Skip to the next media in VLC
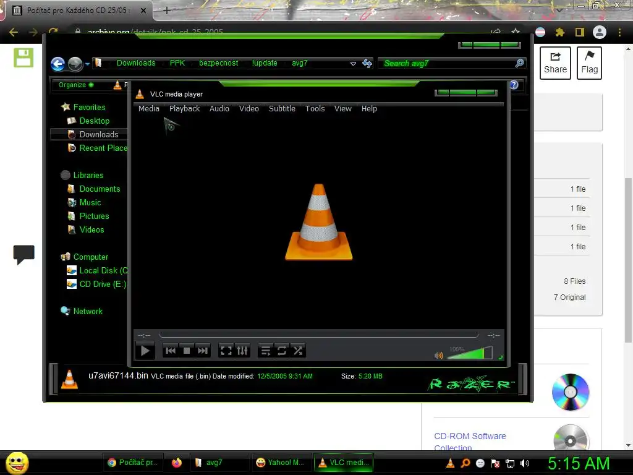Image resolution: width=633 pixels, height=475 pixels. click(x=203, y=351)
